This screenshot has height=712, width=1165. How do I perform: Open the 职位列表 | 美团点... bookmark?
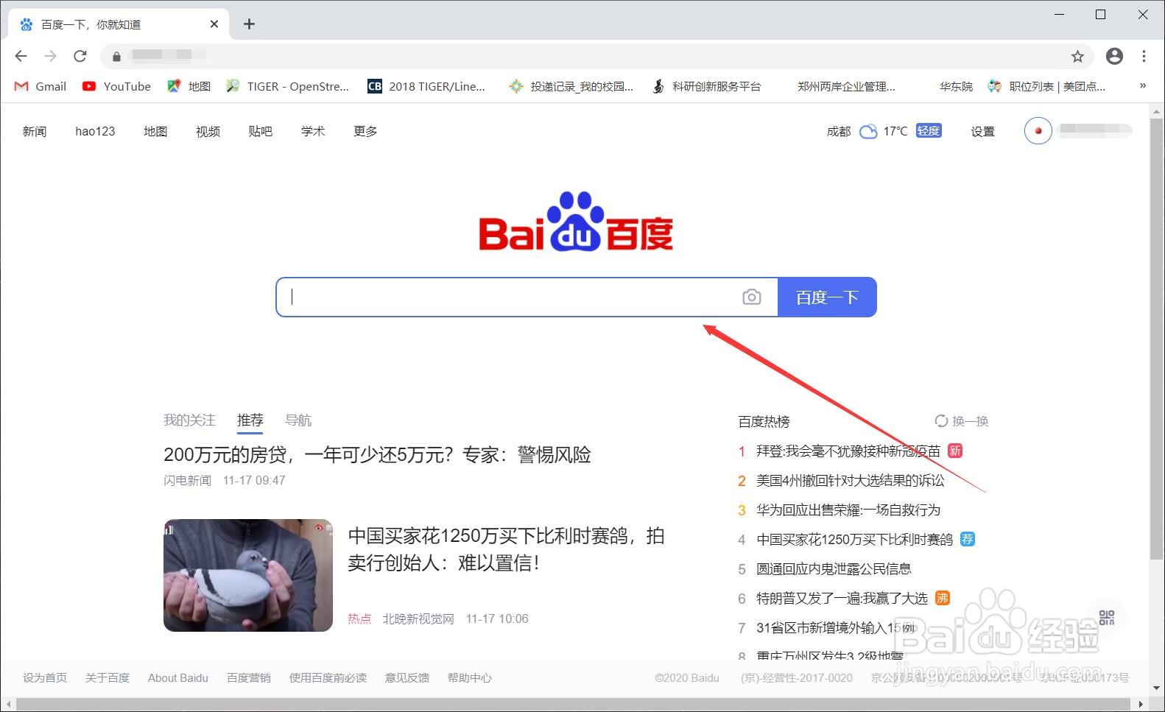click(1046, 86)
